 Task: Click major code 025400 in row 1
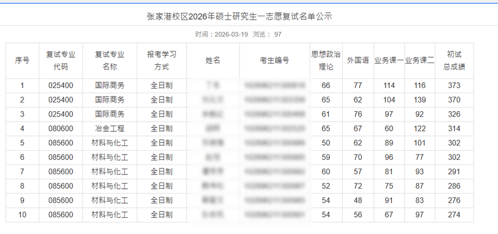pyautogui.click(x=61, y=85)
